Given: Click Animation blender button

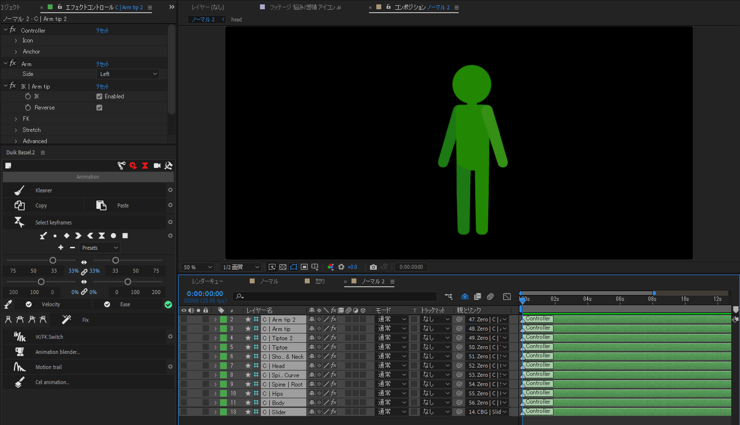Looking at the screenshot, I should click(57, 352).
